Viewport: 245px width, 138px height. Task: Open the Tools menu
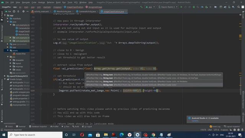click(70, 2)
